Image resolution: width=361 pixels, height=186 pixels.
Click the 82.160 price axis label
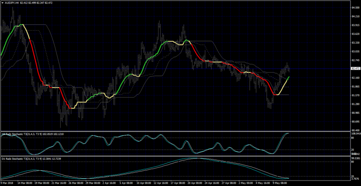(356, 78)
